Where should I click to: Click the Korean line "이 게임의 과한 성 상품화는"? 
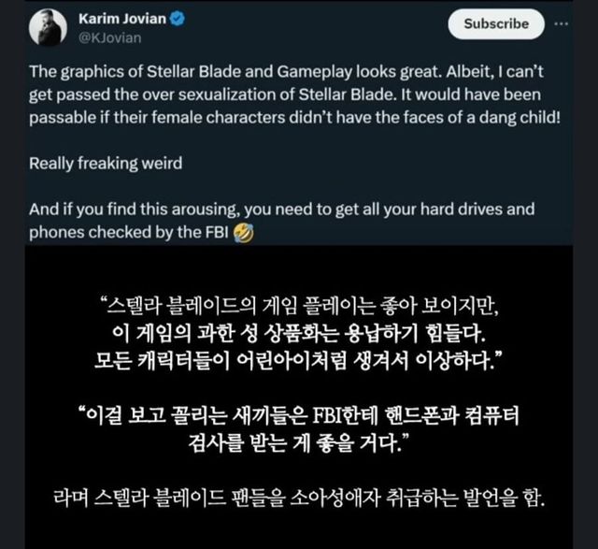(x=299, y=334)
